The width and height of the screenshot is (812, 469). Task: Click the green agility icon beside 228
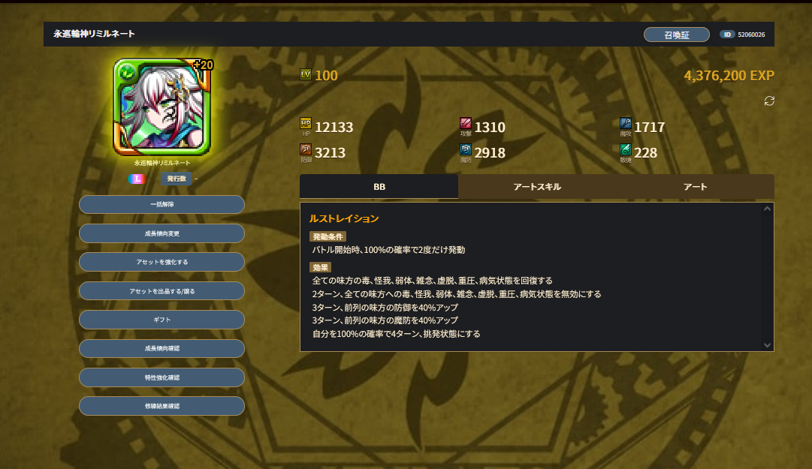(626, 149)
